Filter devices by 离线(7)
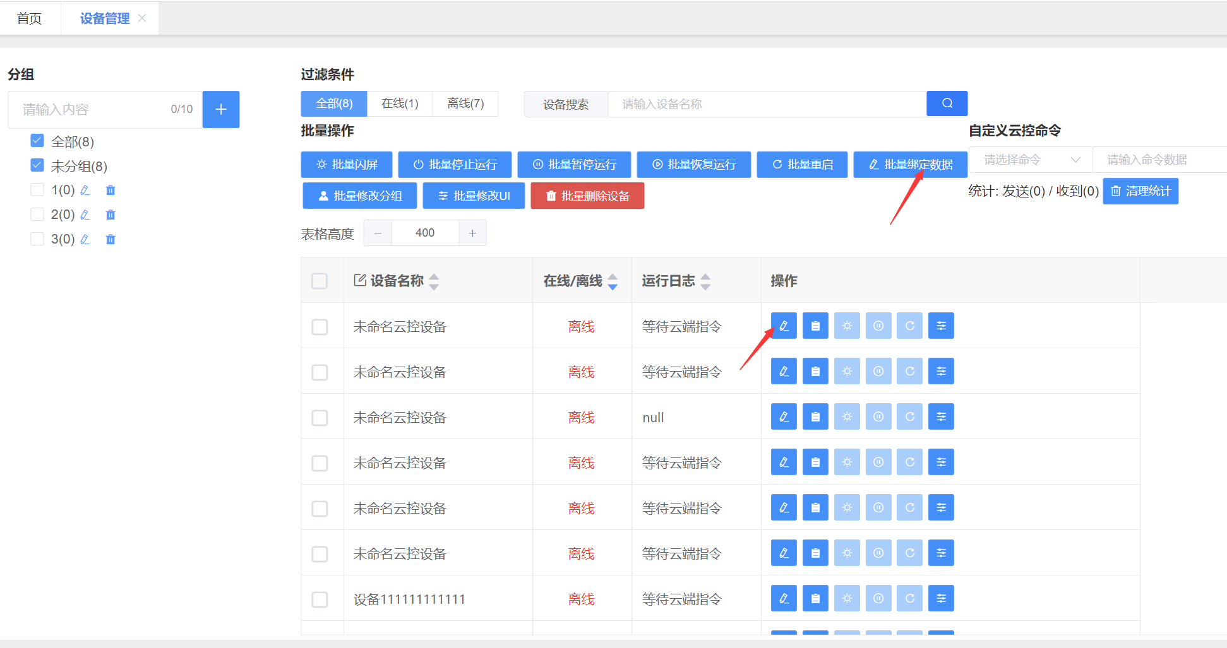 (x=465, y=103)
